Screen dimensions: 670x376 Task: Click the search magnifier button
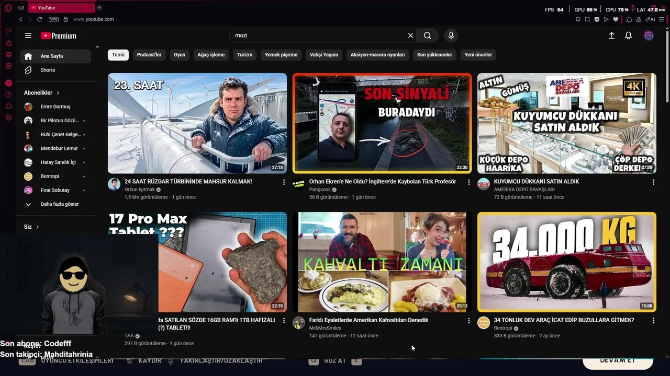(x=428, y=36)
